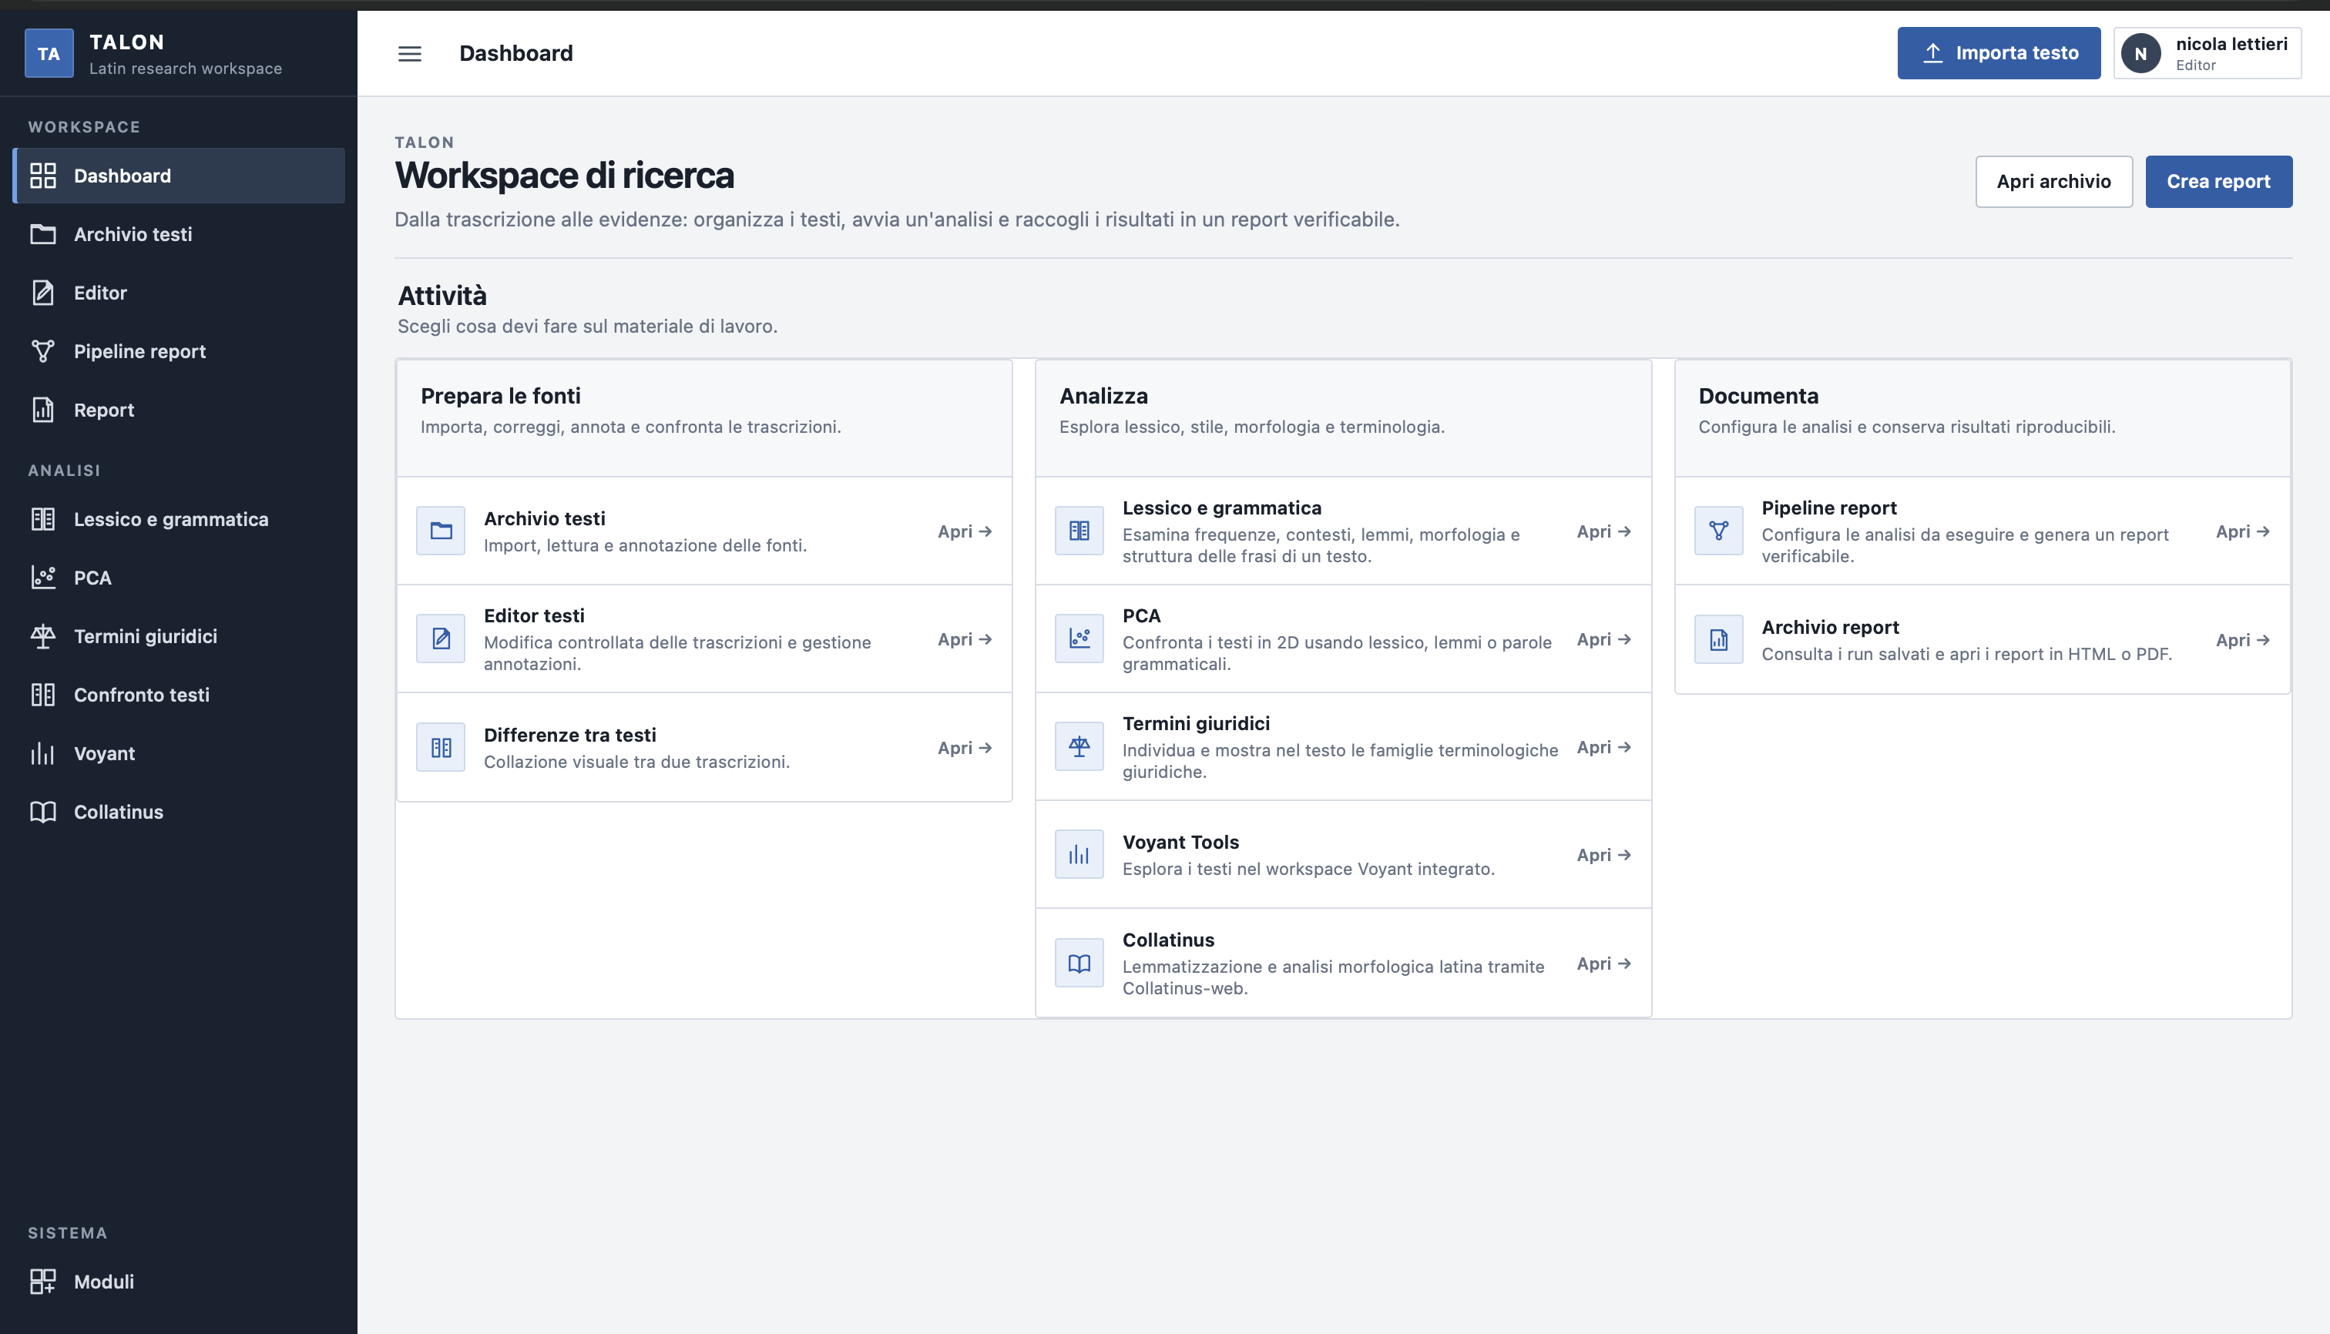2330x1334 pixels.
Task: Click the Archivio report card title
Action: pos(1829,627)
